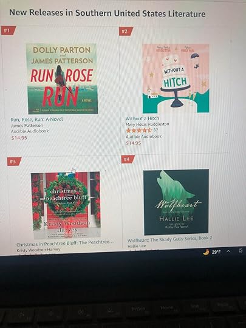Click the star rating for Without a Hitch

click(139, 131)
